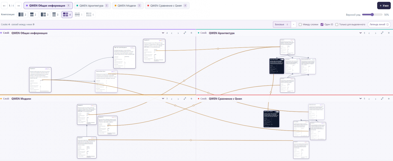Tick the Только для выделенного checkbox

pos(337,24)
